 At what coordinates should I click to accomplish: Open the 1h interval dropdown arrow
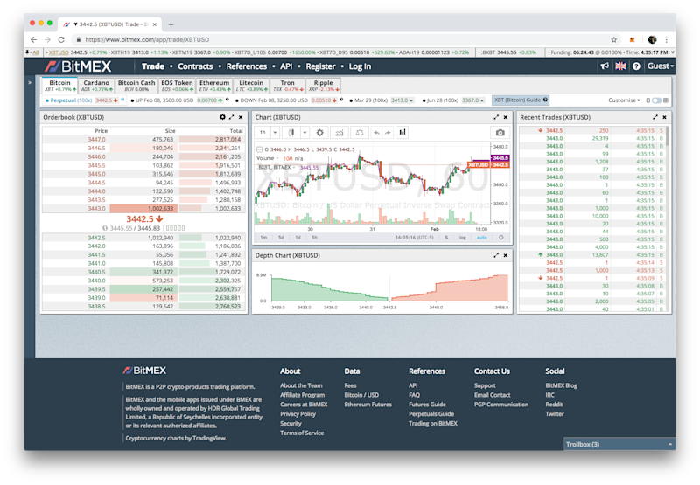coord(275,133)
